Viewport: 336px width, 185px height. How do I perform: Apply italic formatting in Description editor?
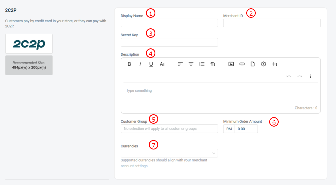click(x=140, y=64)
